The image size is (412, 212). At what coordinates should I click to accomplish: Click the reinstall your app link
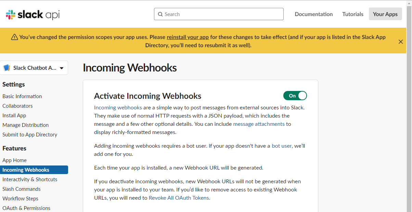click(x=188, y=37)
